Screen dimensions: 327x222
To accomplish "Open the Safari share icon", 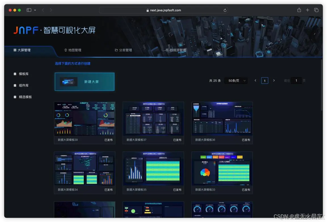I will pyautogui.click(x=299, y=10).
